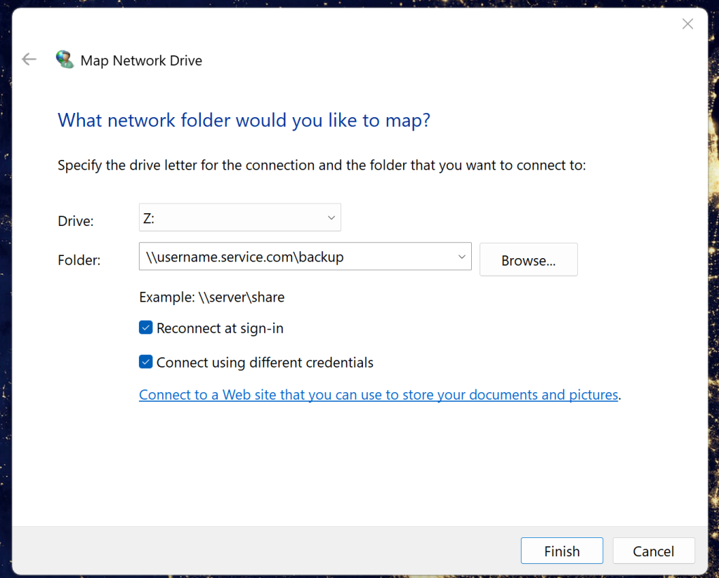Click the Web site connection hyperlink
This screenshot has width=719, height=578.
click(x=379, y=394)
